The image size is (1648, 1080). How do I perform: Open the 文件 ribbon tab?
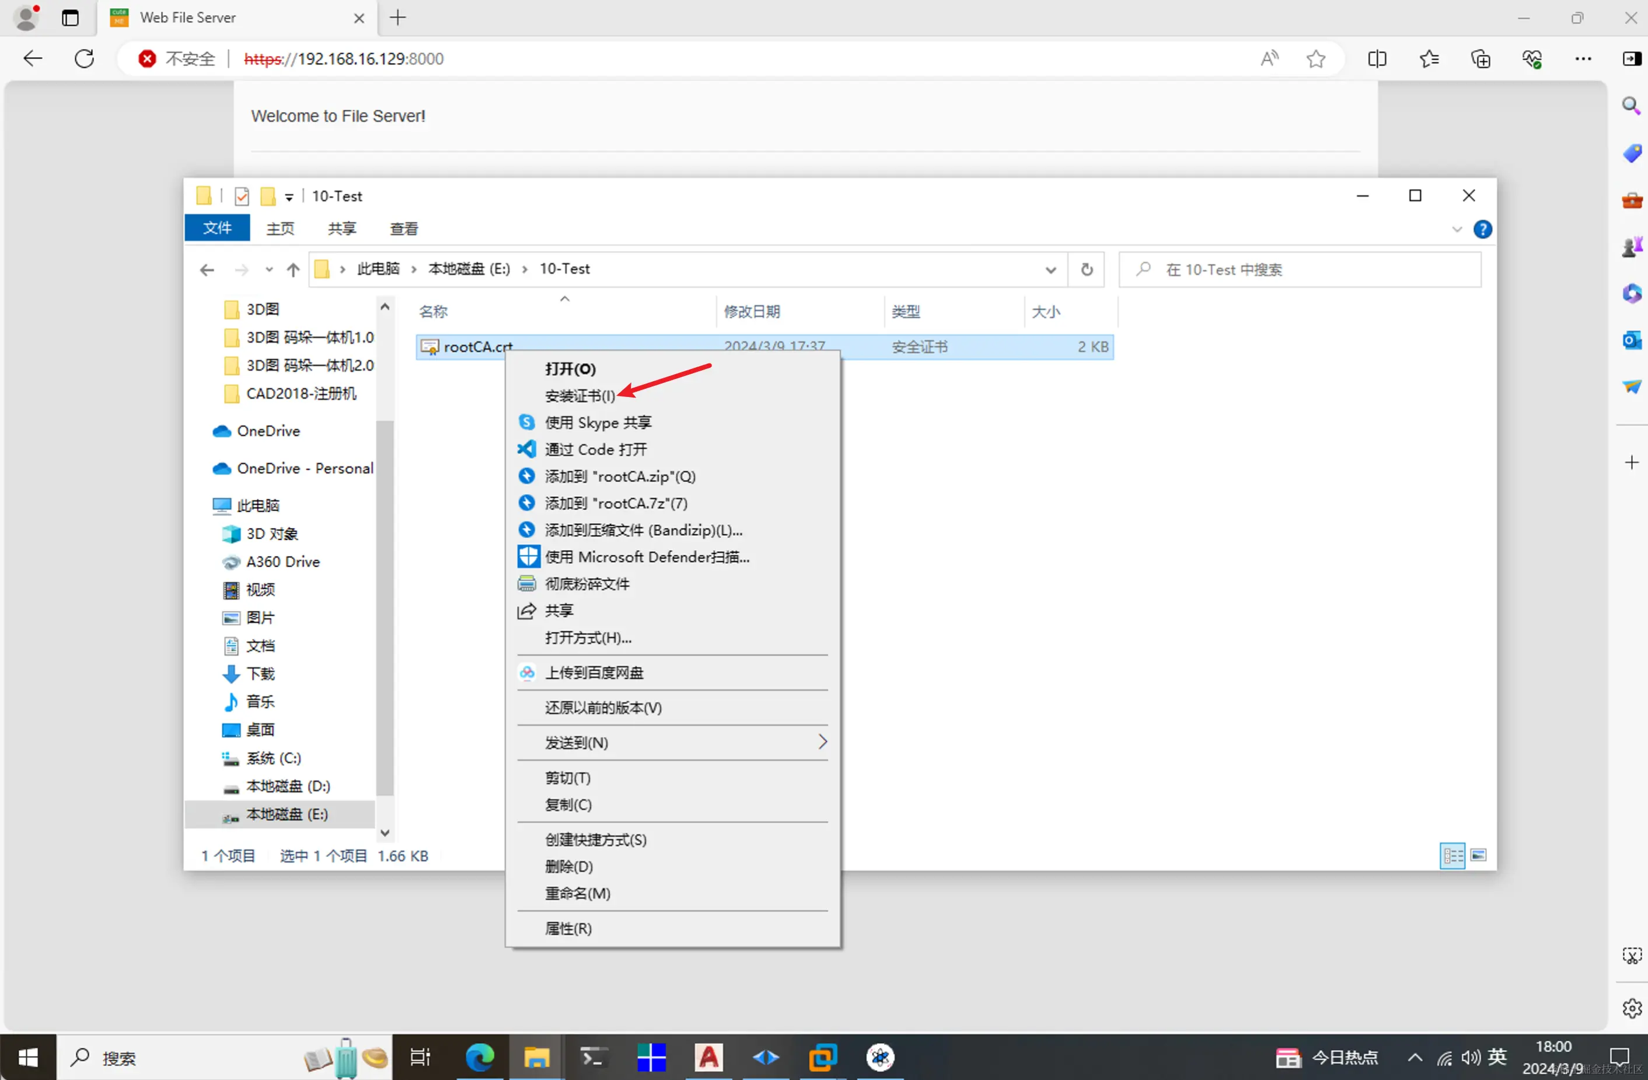pos(217,228)
